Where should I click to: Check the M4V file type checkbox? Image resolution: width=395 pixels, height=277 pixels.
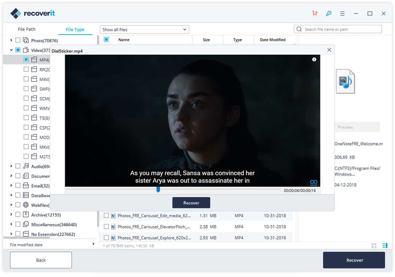pos(26,79)
